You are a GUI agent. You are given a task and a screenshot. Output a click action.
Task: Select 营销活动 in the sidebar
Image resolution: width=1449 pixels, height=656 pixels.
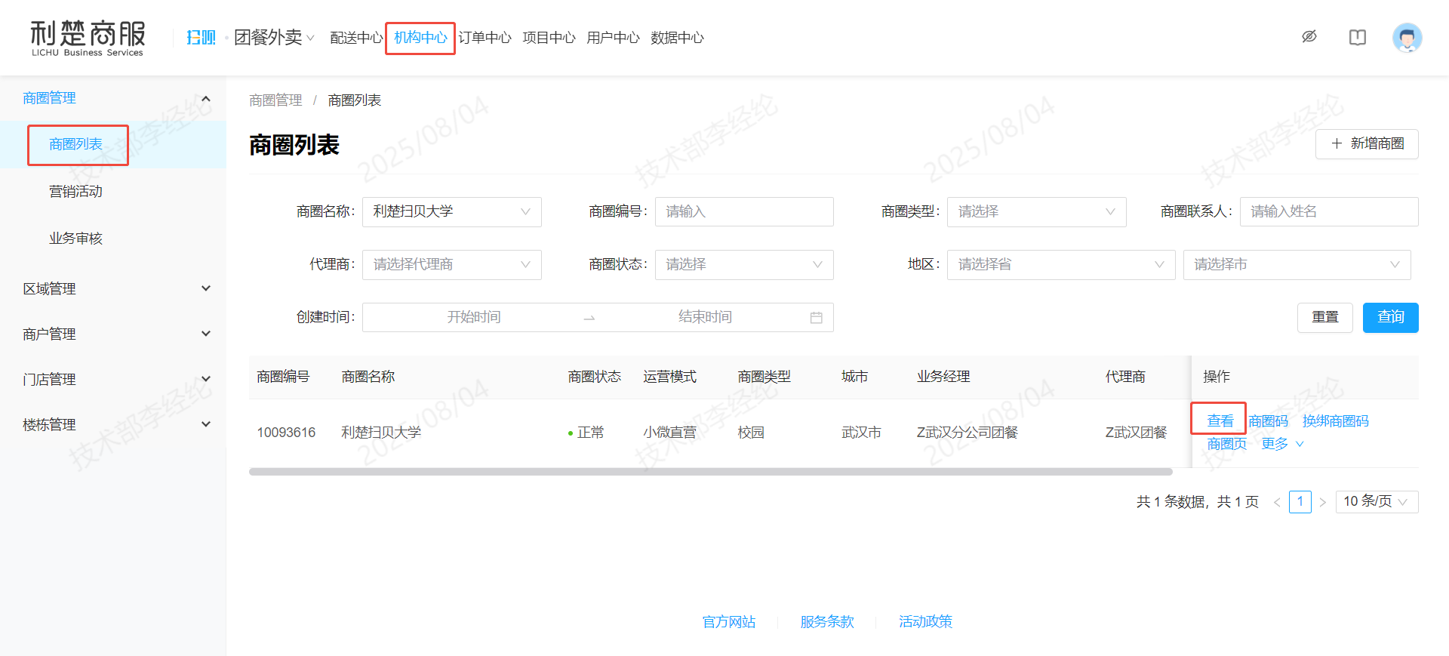(75, 192)
